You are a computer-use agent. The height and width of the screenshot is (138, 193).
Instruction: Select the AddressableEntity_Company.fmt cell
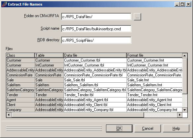point(154,110)
